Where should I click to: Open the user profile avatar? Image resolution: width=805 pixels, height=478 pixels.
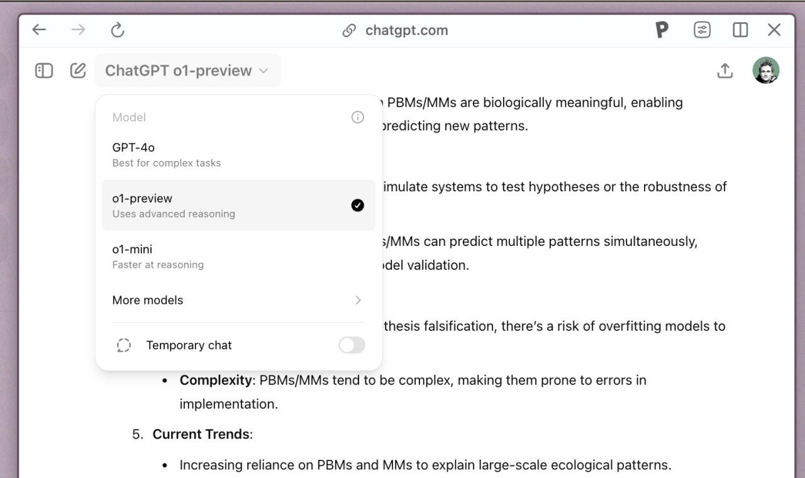coord(766,70)
